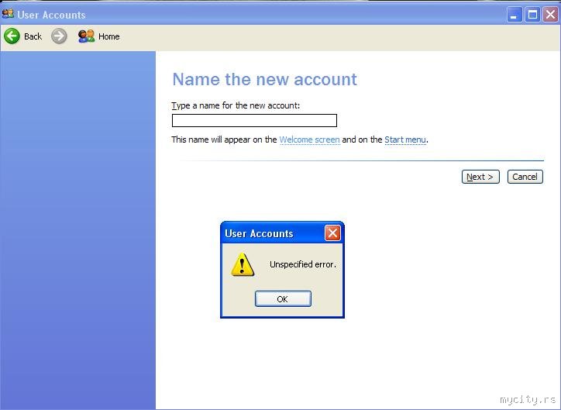561x410 pixels.
Task: Click the Home users icon
Action: pos(86,36)
